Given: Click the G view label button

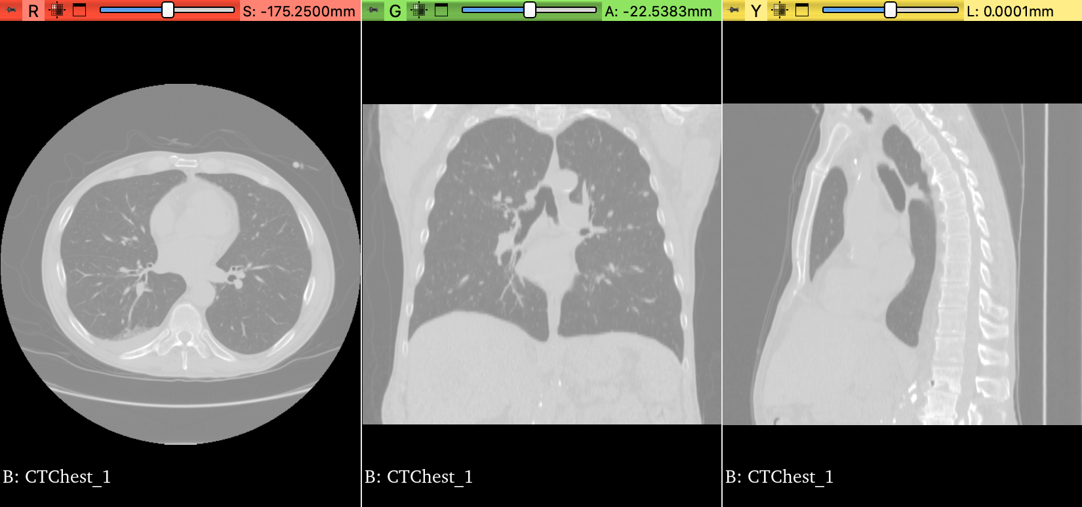Looking at the screenshot, I should pyautogui.click(x=395, y=10).
